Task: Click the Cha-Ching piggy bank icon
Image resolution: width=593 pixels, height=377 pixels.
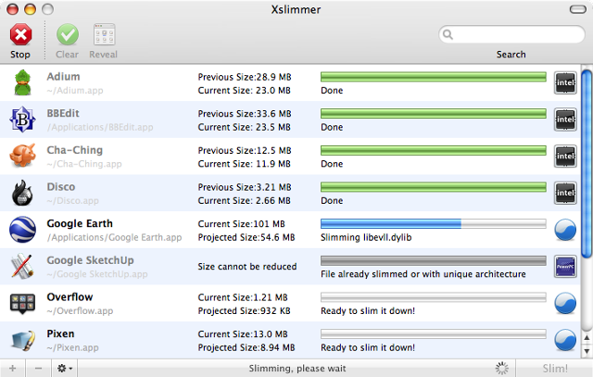Action: point(23,157)
